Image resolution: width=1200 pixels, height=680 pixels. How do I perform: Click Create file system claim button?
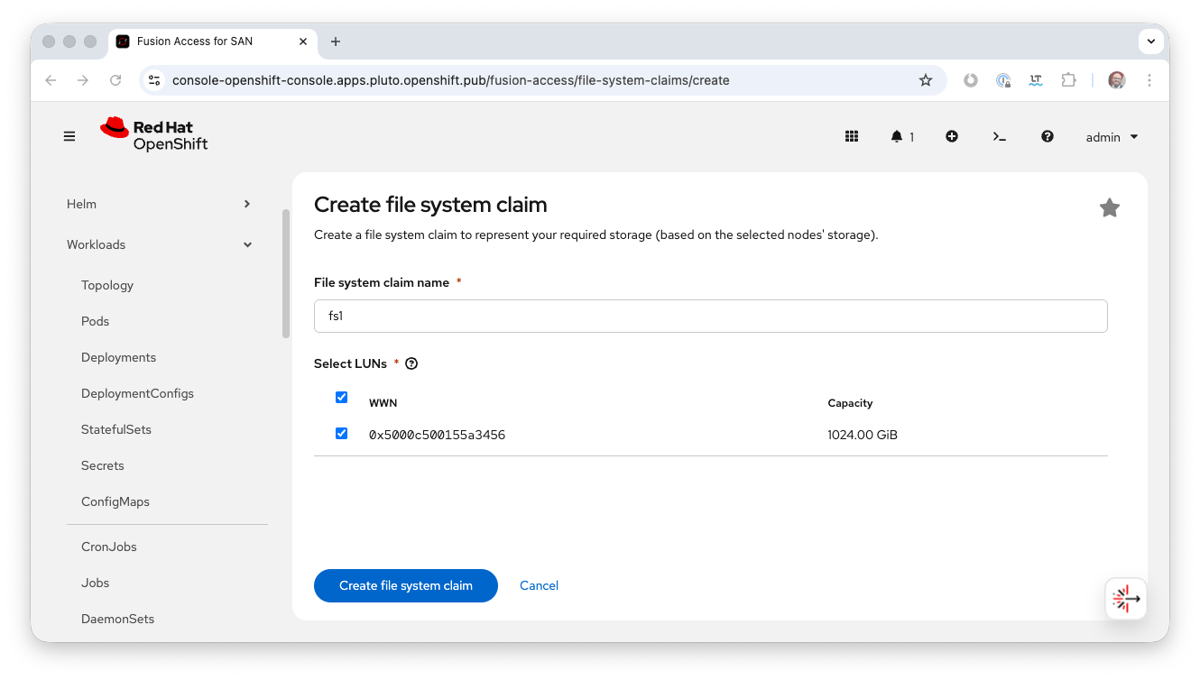point(405,585)
